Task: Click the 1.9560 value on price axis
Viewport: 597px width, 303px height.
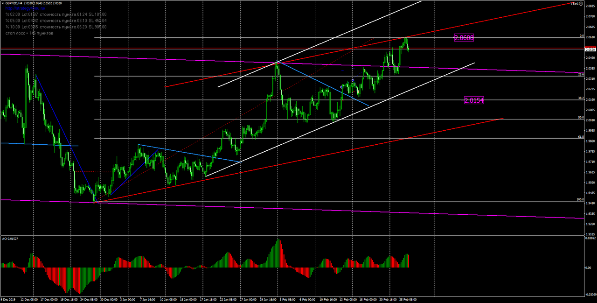Action: [590, 183]
